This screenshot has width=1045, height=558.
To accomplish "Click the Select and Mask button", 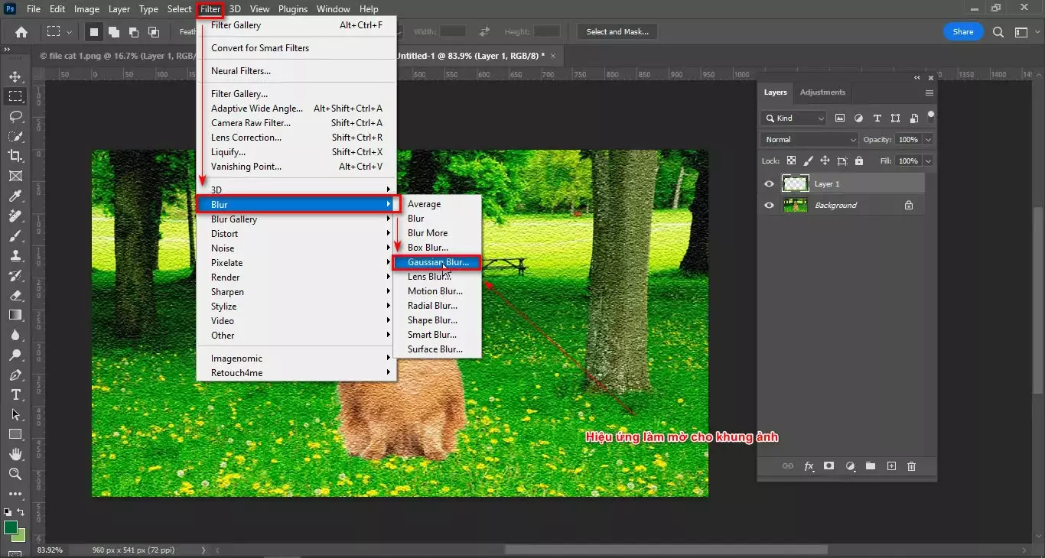I will click(617, 31).
